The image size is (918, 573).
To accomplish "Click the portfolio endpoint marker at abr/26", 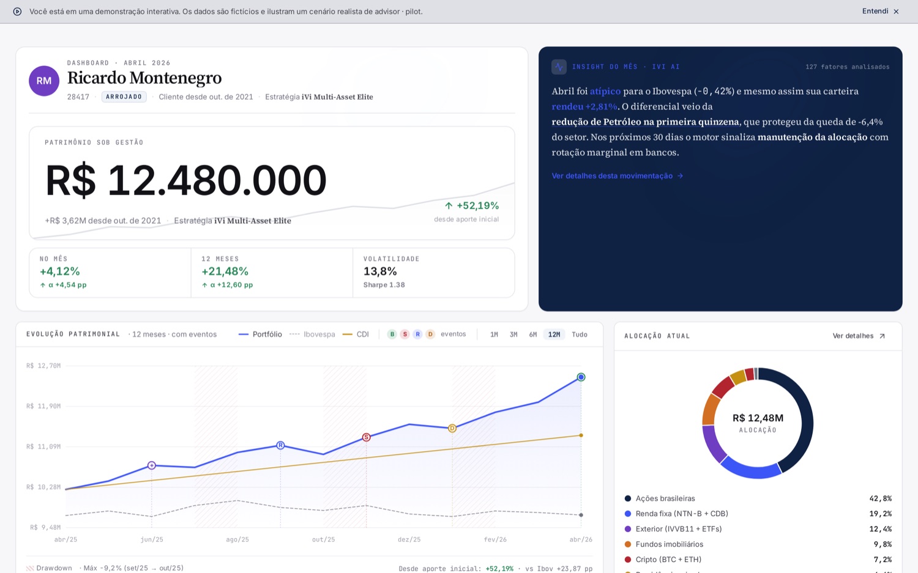I will [581, 377].
